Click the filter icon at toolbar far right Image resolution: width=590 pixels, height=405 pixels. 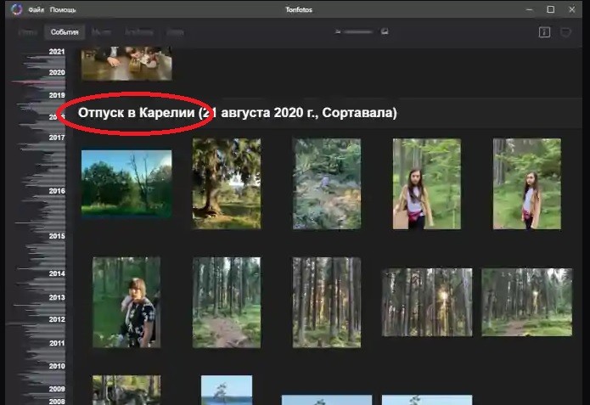pyautogui.click(x=566, y=32)
